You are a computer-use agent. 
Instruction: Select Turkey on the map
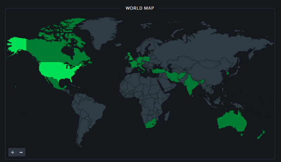click(x=158, y=71)
